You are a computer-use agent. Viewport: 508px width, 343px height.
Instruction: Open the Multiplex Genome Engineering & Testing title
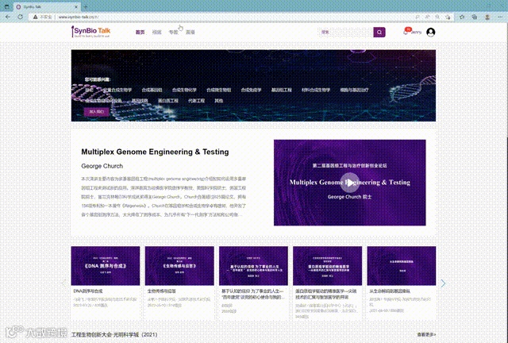155,152
